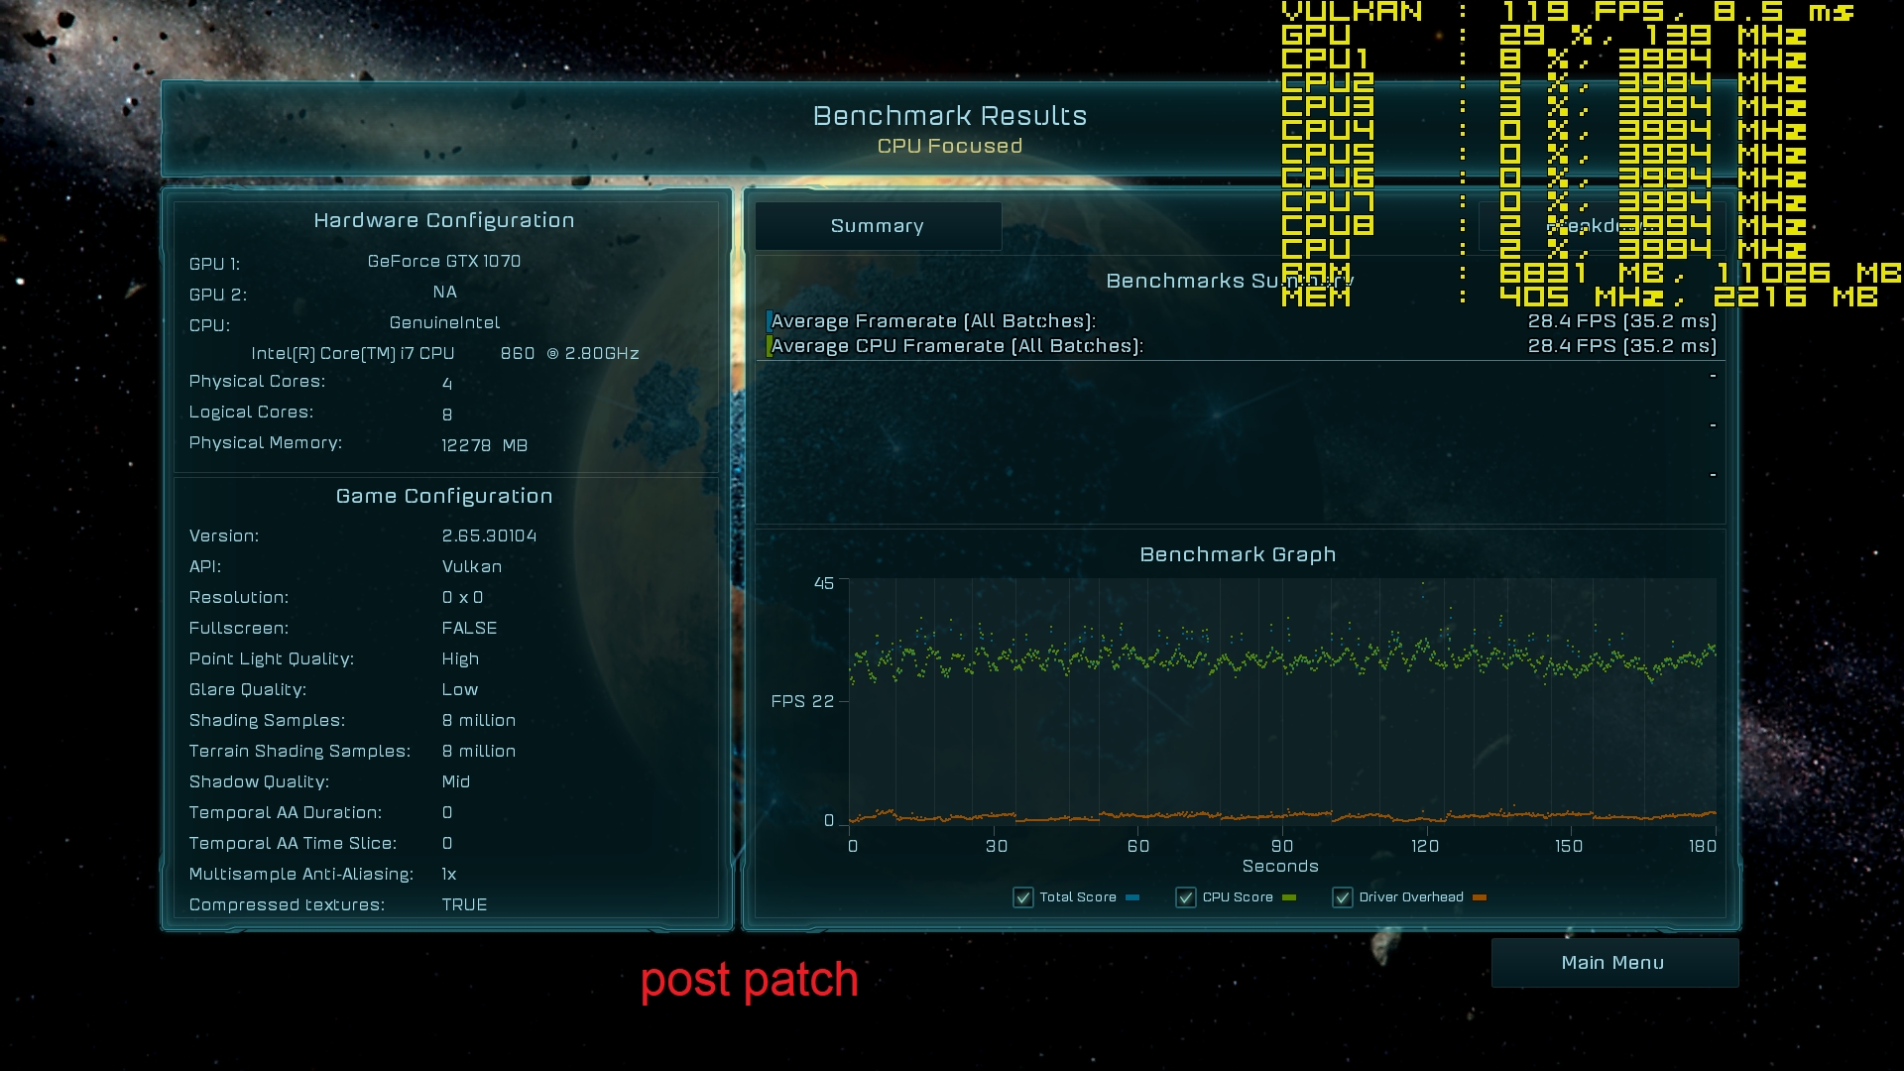Click the green CPU Score legend swatch
Image resolution: width=1904 pixels, height=1071 pixels.
point(1289,897)
